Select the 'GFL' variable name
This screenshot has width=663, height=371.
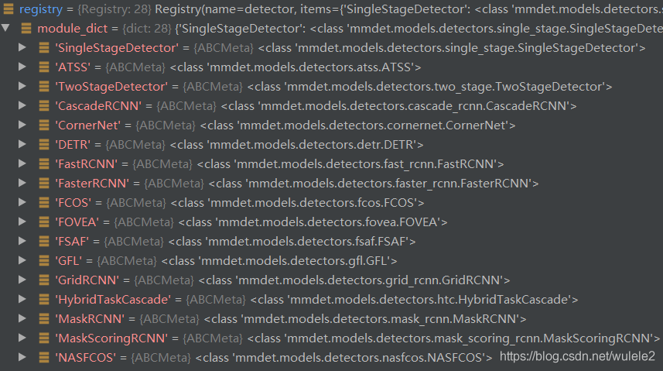click(69, 261)
